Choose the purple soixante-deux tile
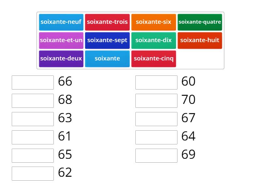Screen dimensions: 261x196 61,59
